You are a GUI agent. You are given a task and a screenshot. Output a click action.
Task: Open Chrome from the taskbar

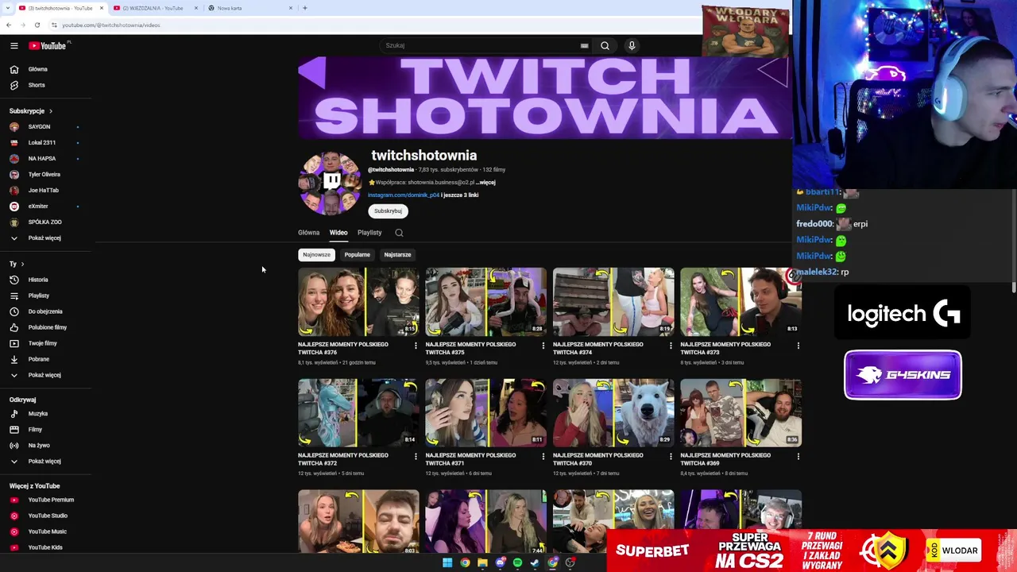(465, 562)
